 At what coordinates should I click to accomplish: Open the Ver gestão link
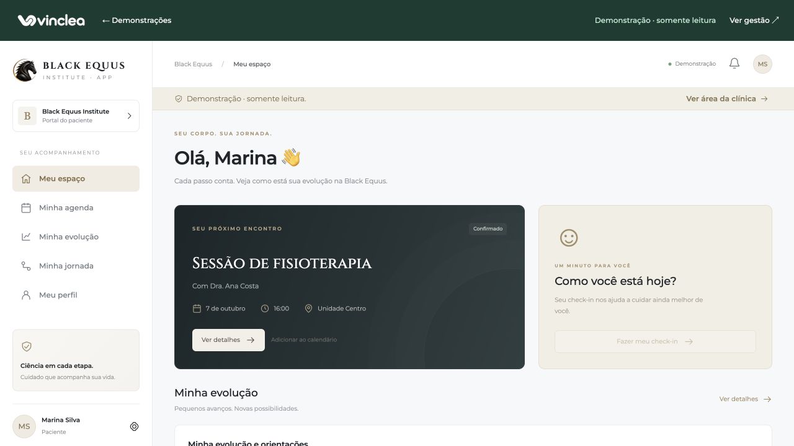click(x=754, y=20)
